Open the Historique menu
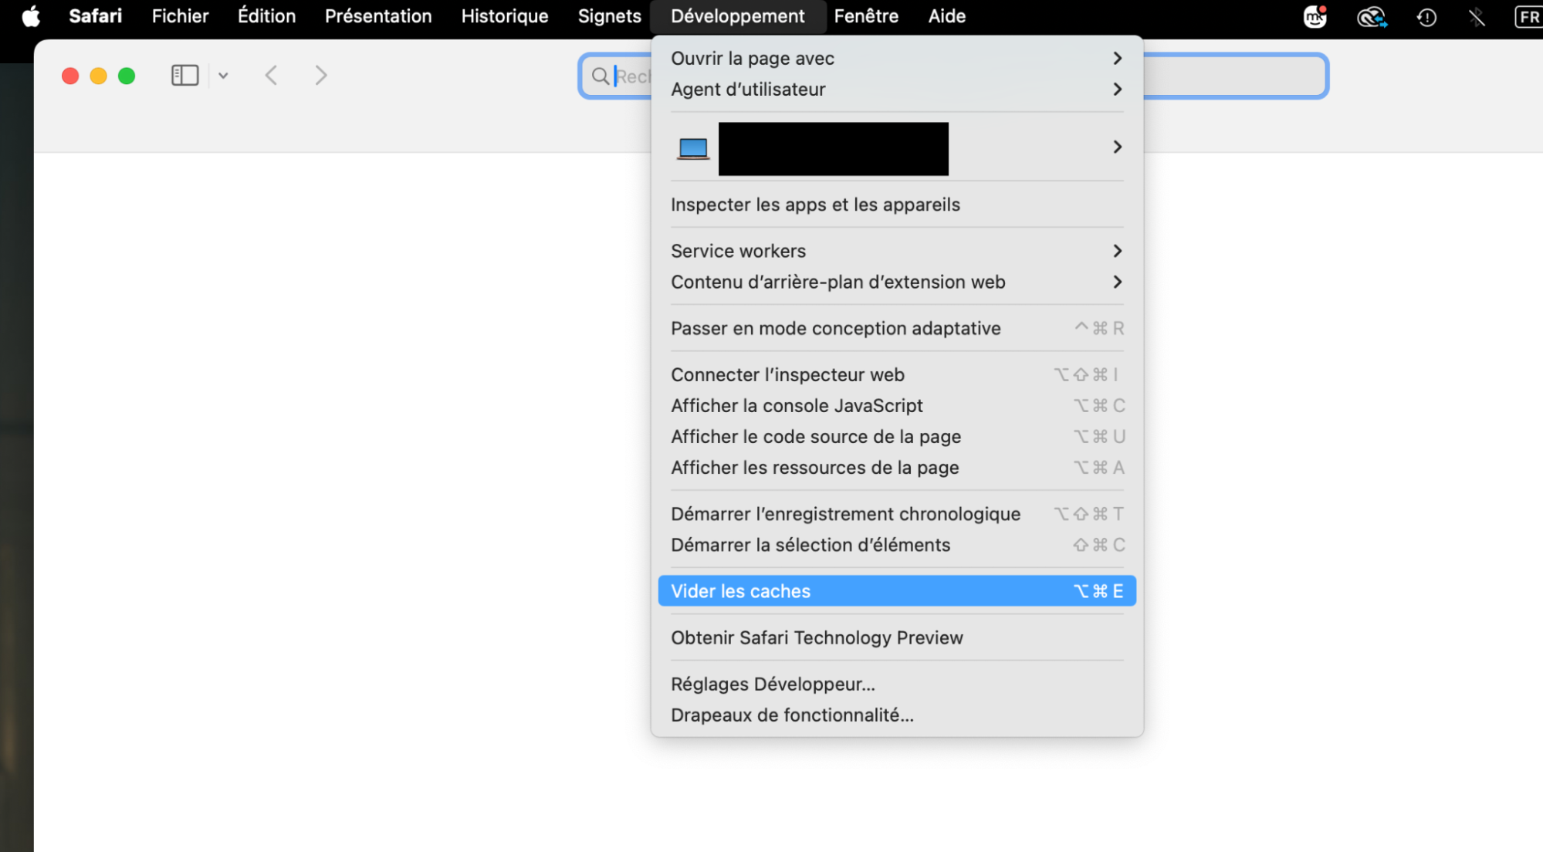The width and height of the screenshot is (1543, 852). coord(505,16)
